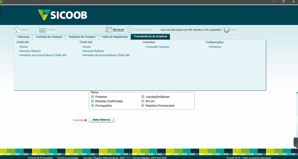Viewport: 298px width, 159px height.
Task: Toggle the Prorrogações checkbox
Action: click(x=92, y=105)
